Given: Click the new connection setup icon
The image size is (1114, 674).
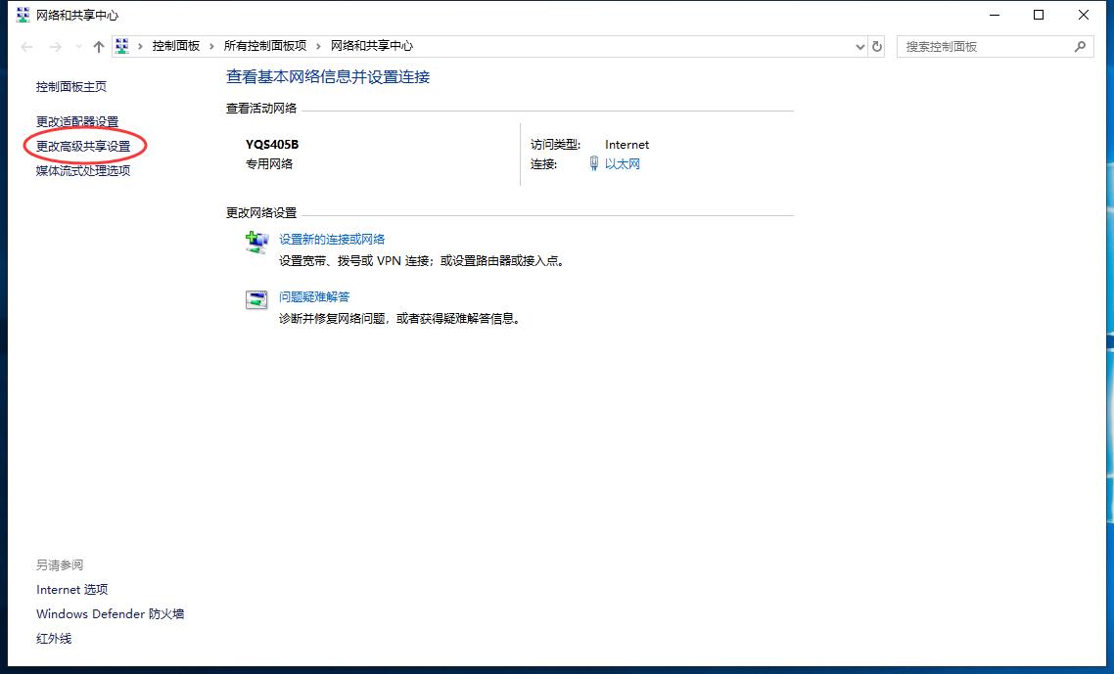Looking at the screenshot, I should (256, 243).
